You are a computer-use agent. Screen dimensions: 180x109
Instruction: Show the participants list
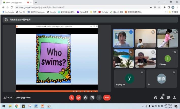(x=162, y=98)
